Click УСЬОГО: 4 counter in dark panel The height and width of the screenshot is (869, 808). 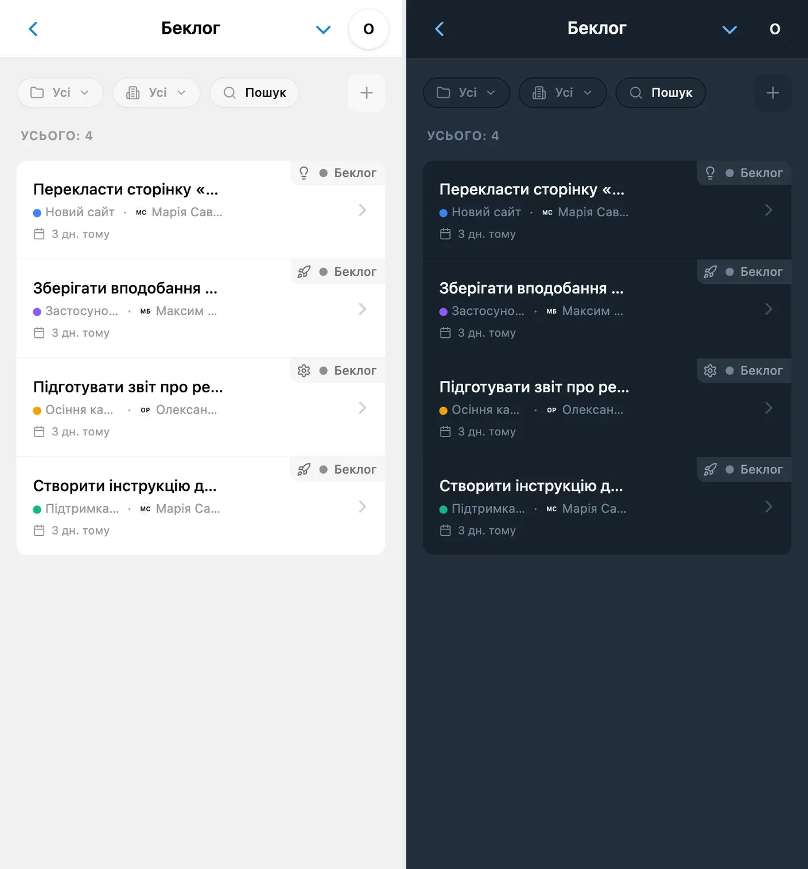click(463, 136)
